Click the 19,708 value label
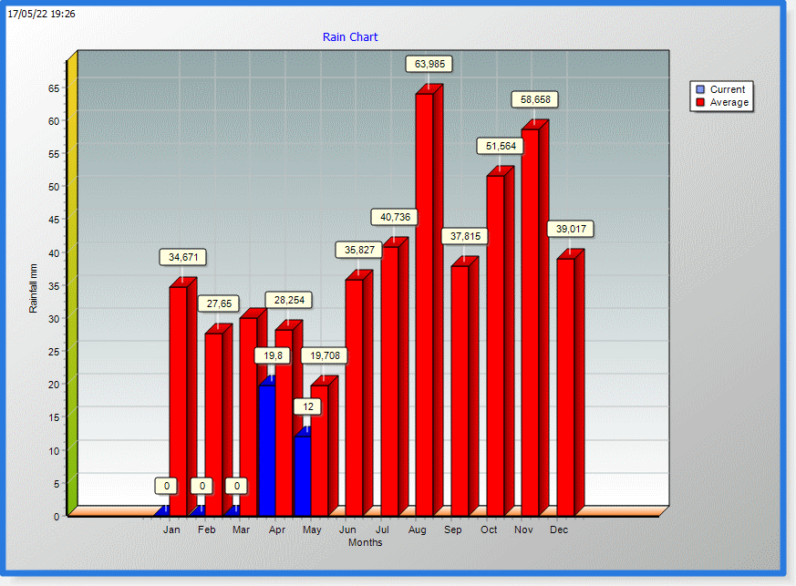The height and width of the screenshot is (586, 796). pyautogui.click(x=325, y=355)
